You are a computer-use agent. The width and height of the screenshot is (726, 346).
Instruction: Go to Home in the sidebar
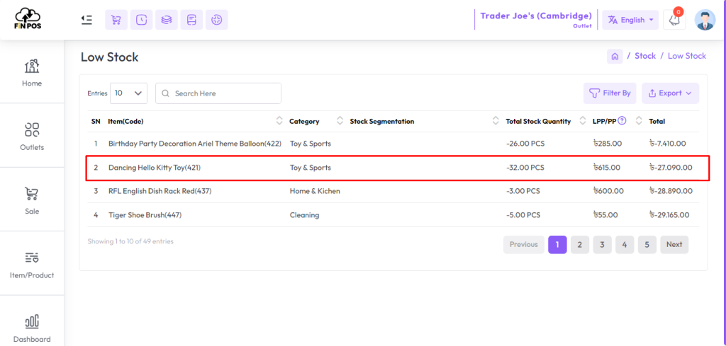coord(31,73)
